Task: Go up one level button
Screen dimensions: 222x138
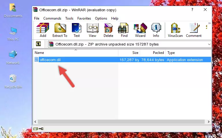Action: click(38, 44)
